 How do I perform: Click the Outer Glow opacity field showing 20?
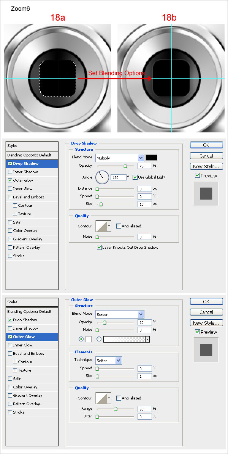pos(144,322)
